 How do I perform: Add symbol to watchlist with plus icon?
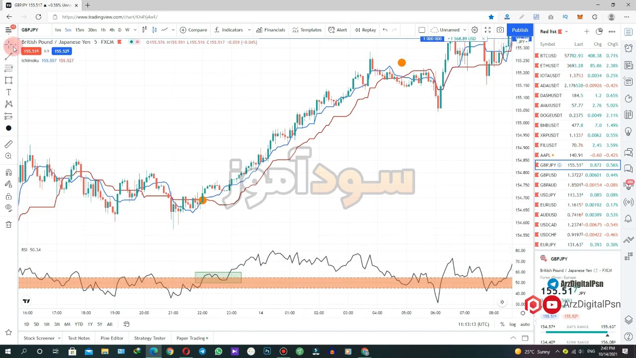coord(586,31)
